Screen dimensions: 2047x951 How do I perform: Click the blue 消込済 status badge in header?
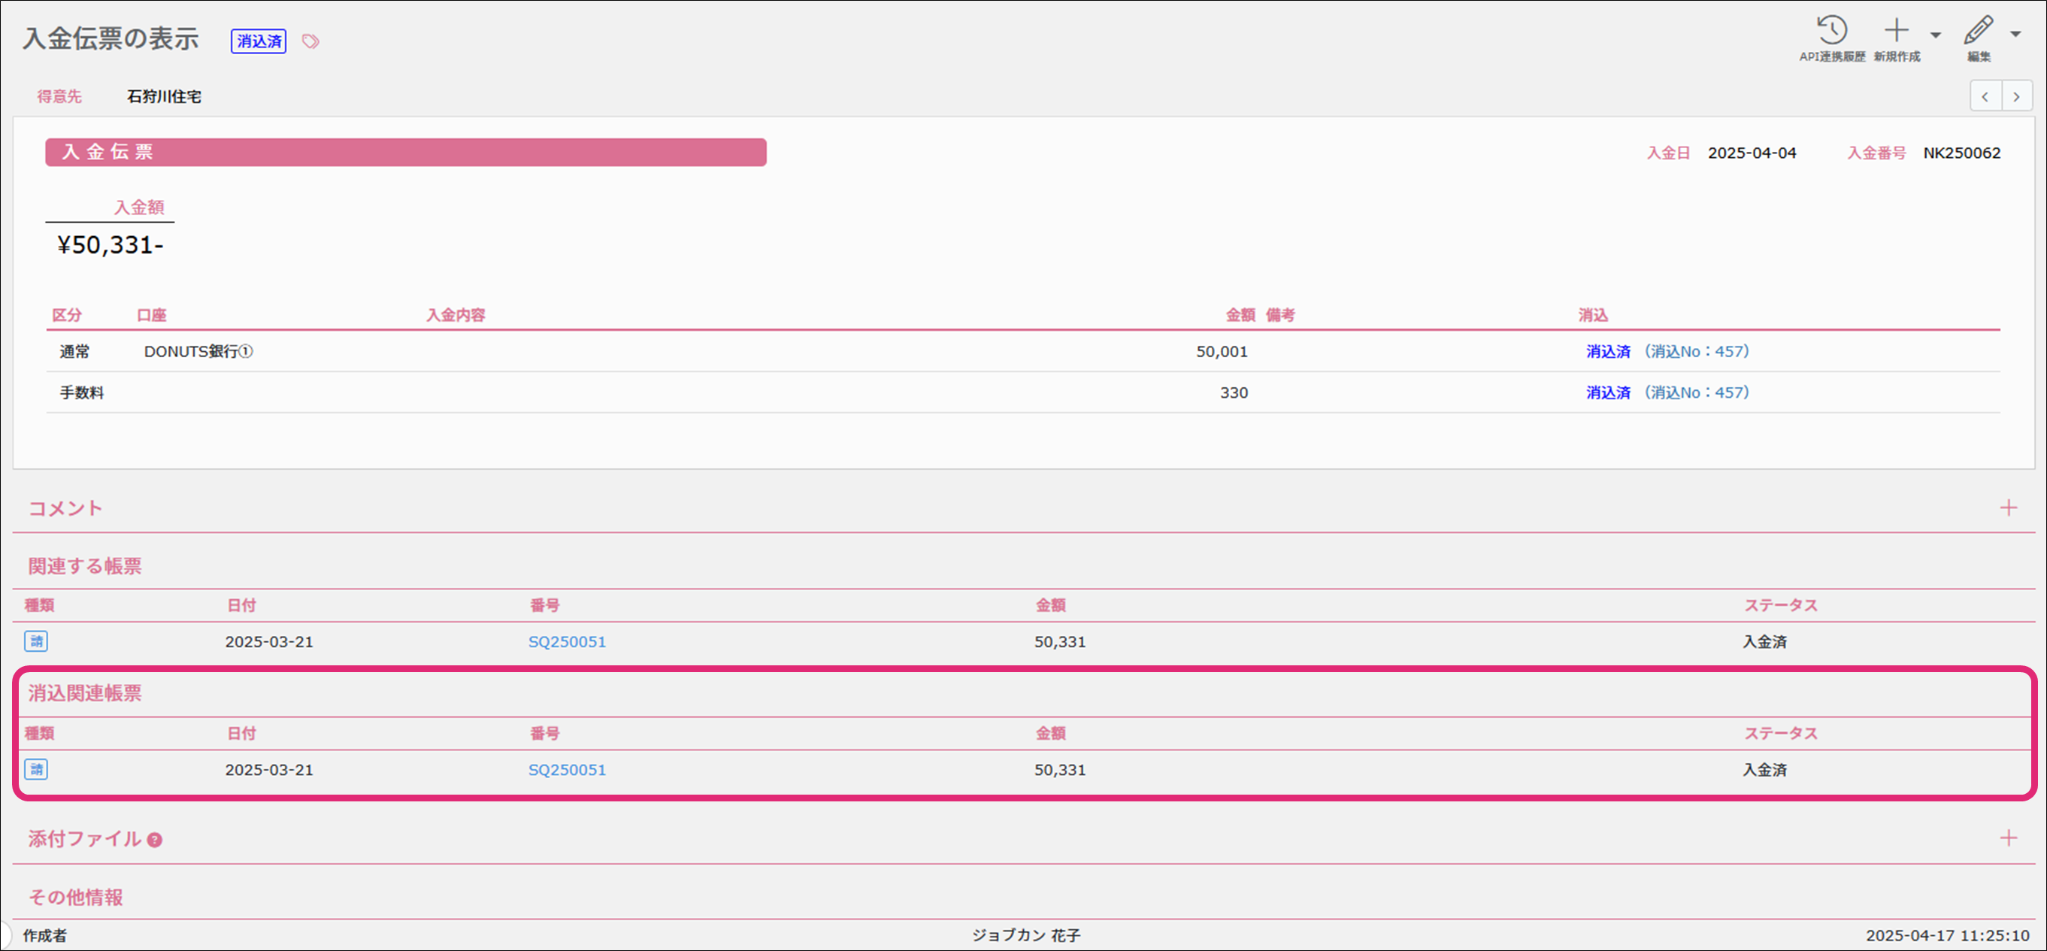pyautogui.click(x=259, y=41)
